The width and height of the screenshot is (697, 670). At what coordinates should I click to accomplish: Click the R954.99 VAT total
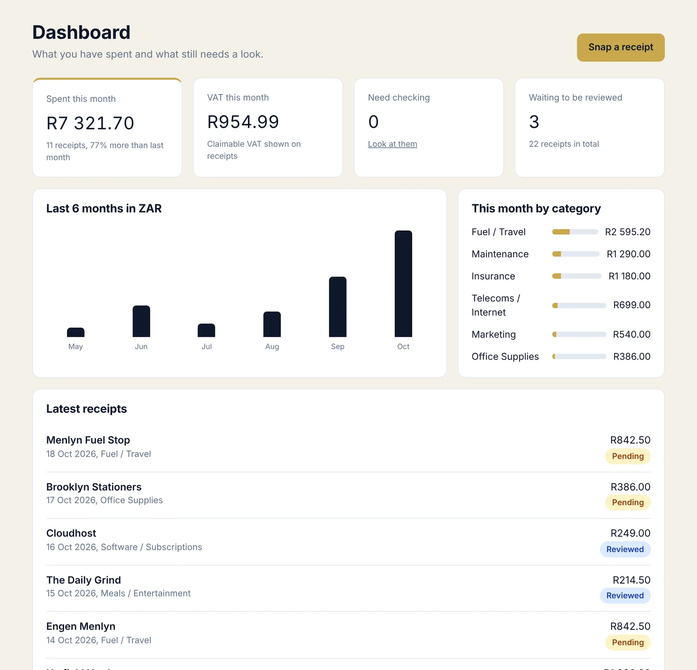click(243, 122)
